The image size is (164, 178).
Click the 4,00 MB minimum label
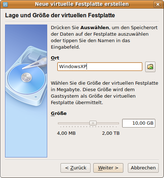click(66, 133)
